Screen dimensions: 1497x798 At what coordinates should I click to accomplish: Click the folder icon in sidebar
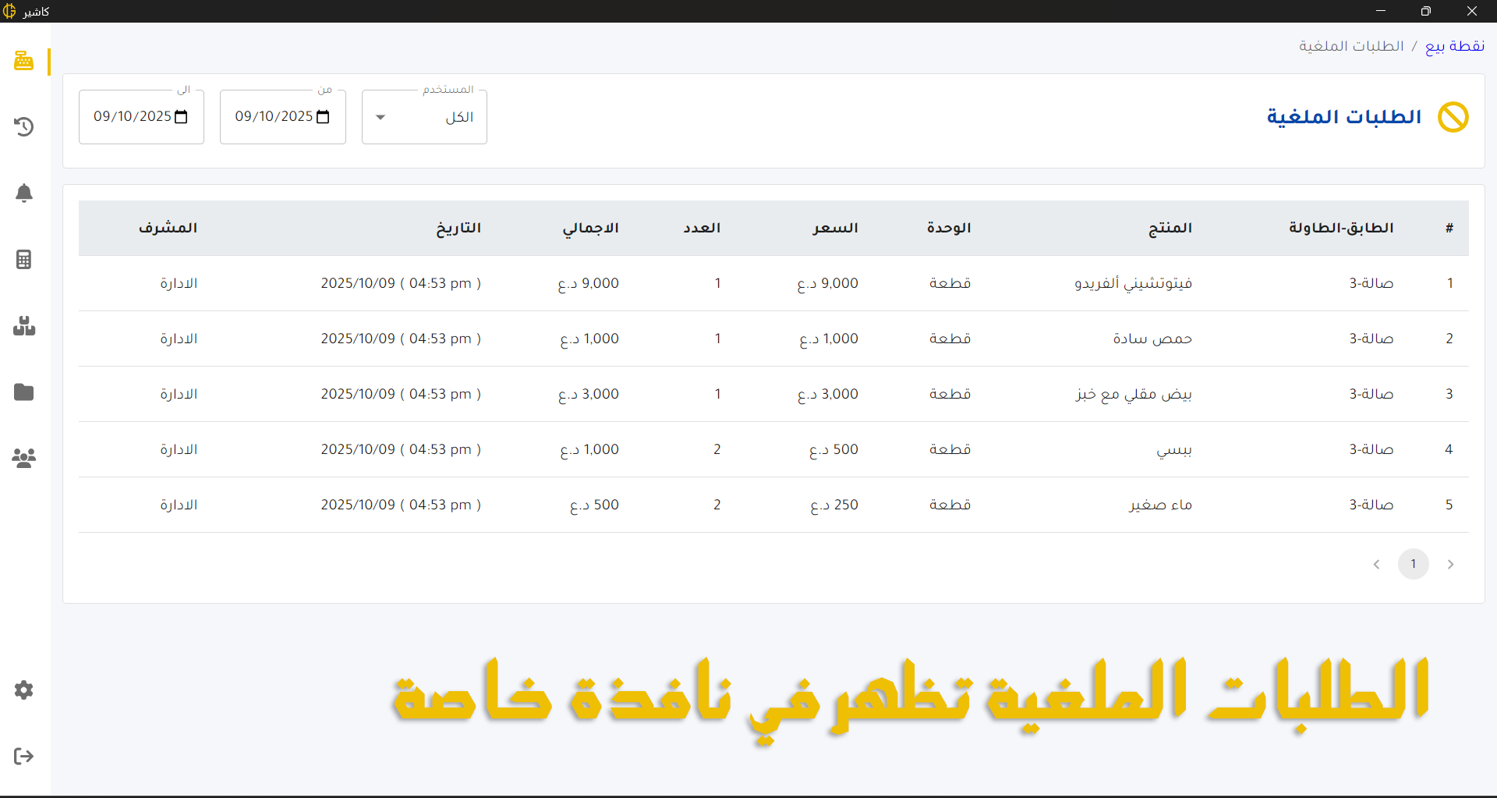click(x=24, y=392)
